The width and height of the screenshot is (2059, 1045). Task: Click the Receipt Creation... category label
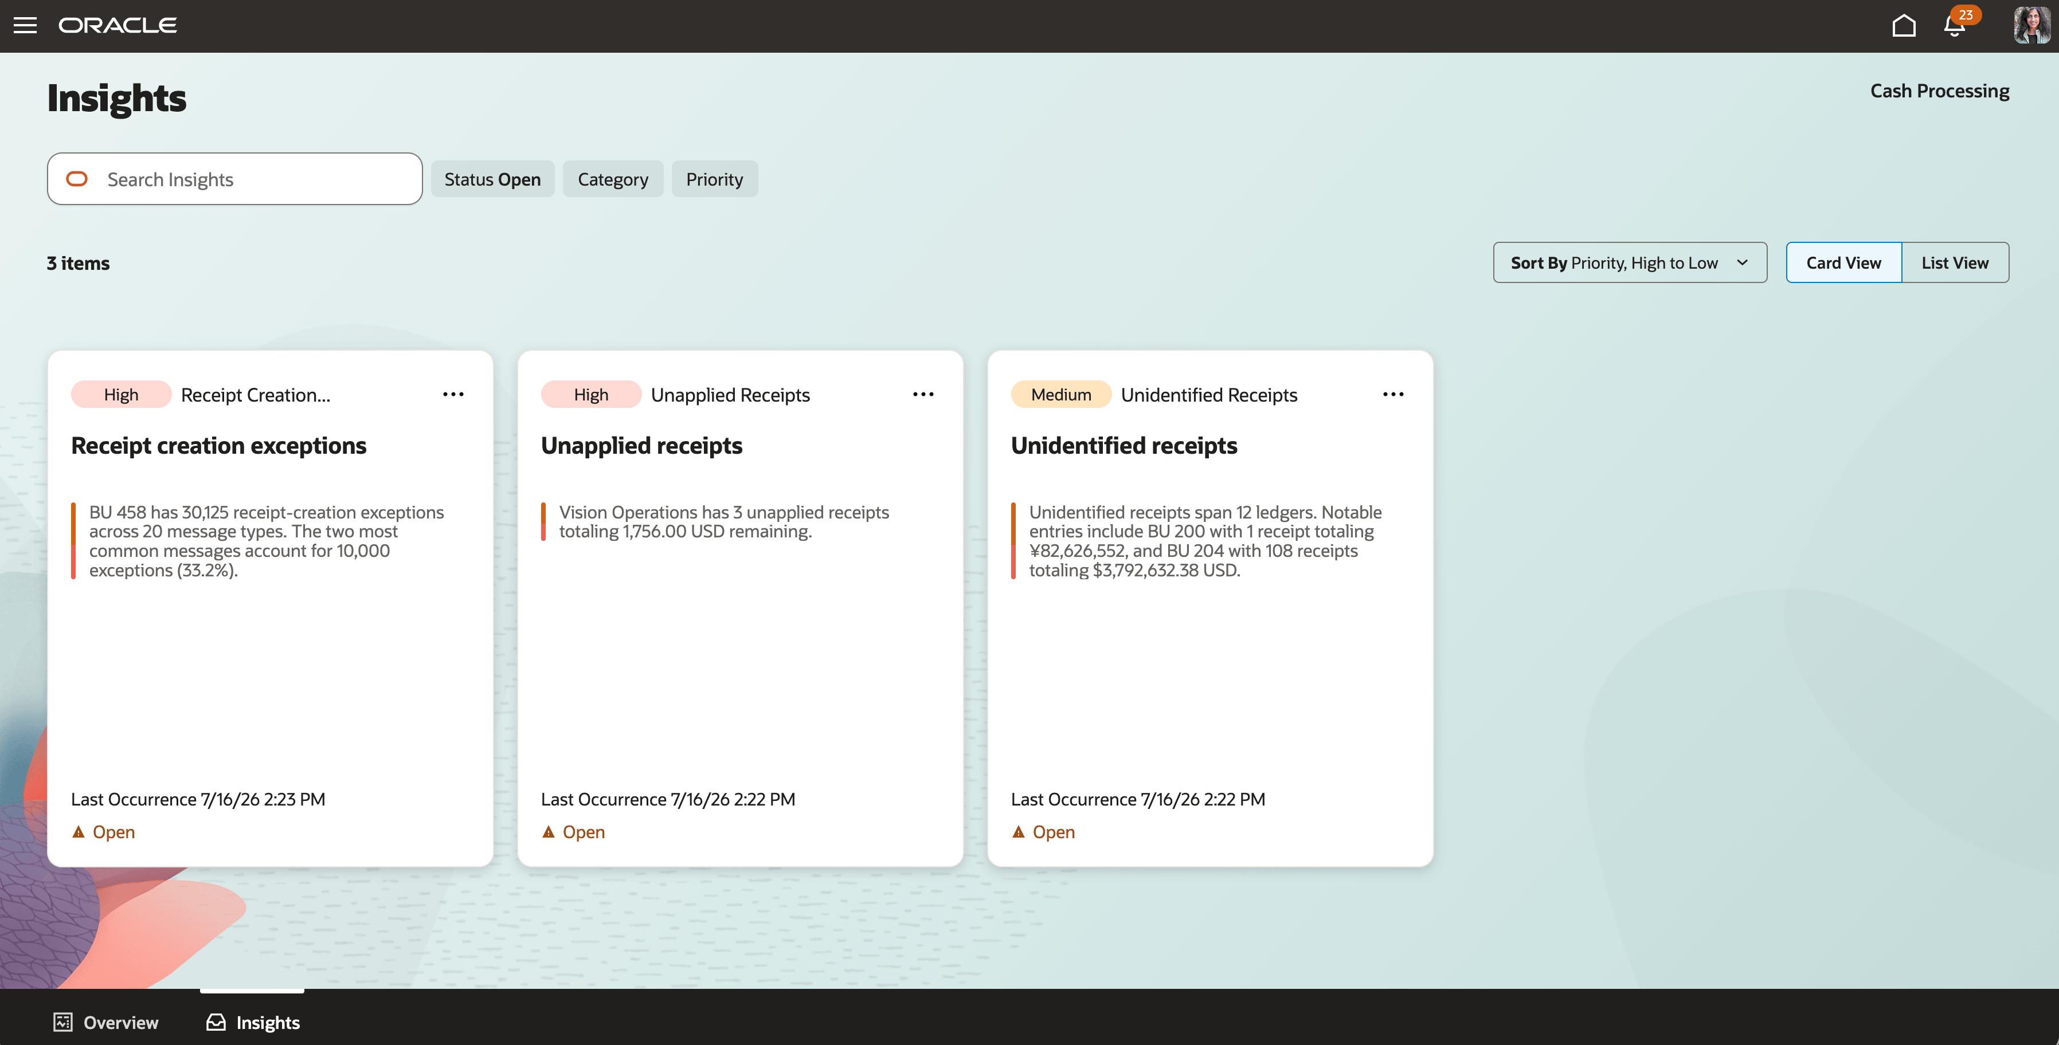point(256,395)
